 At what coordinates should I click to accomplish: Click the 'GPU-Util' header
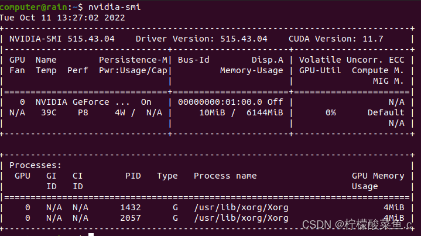(320, 70)
